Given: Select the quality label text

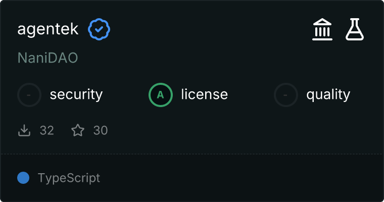Looking at the screenshot, I should 328,94.
